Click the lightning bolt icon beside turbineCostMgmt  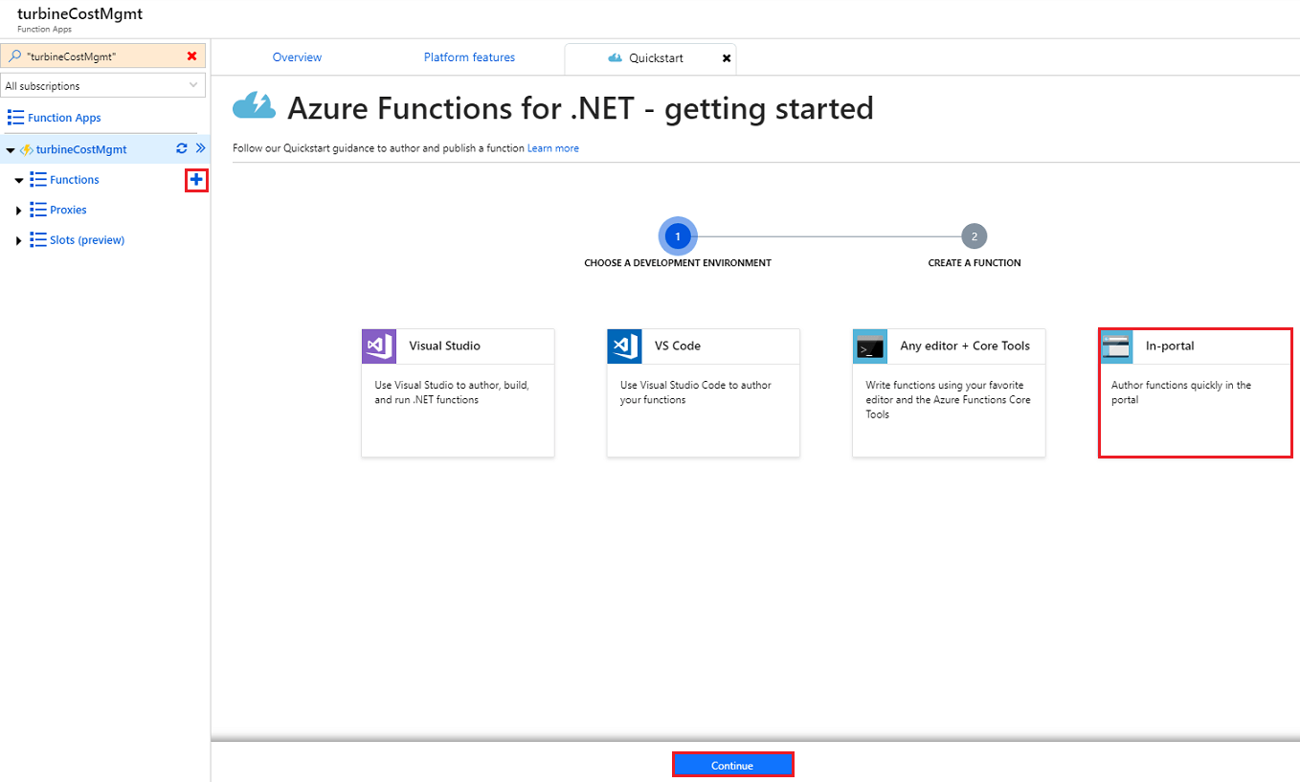pyautogui.click(x=27, y=149)
